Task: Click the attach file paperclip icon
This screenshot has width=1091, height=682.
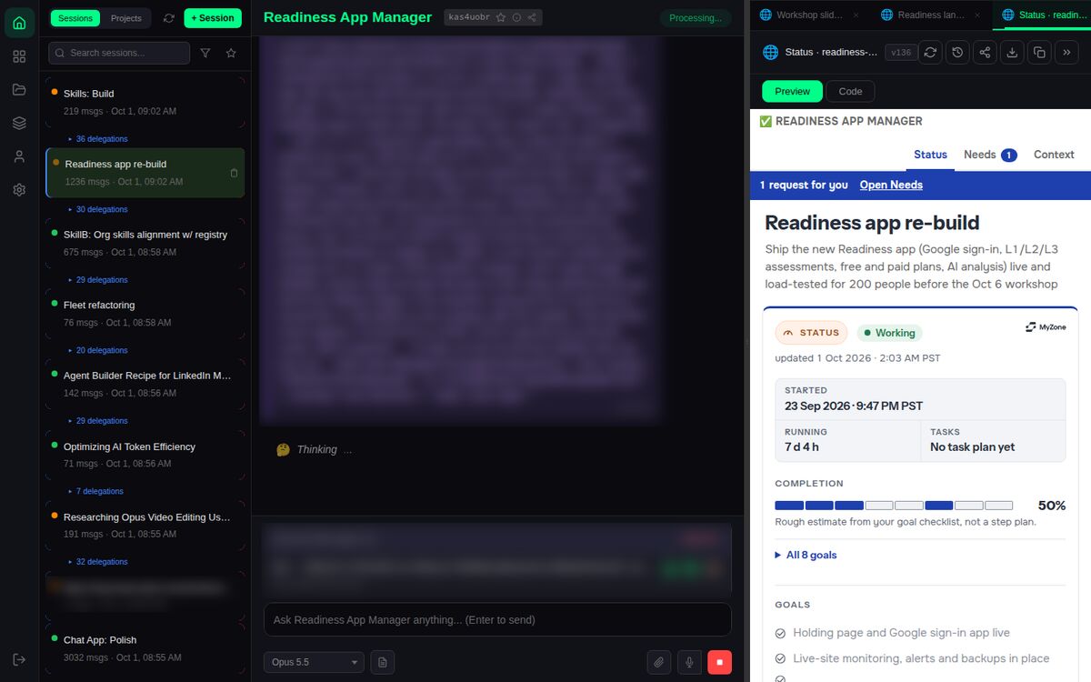Action: (658, 662)
